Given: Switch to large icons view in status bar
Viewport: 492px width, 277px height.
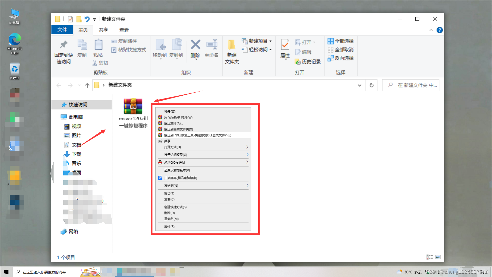Looking at the screenshot, I should tap(438, 257).
